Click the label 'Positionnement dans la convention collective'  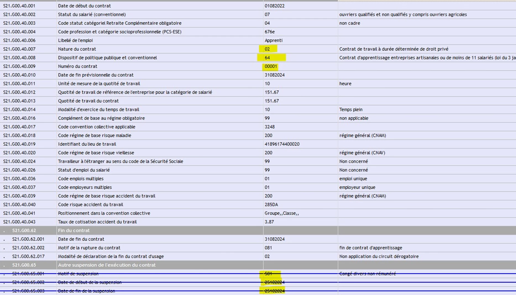point(104,213)
